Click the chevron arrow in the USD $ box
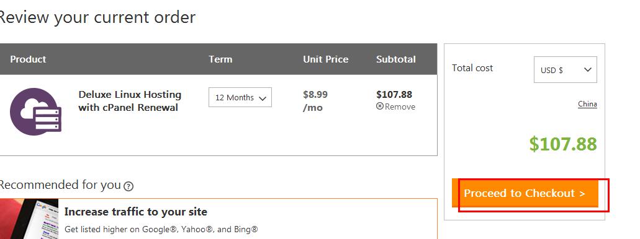This screenshot has width=640, height=239. (x=587, y=69)
